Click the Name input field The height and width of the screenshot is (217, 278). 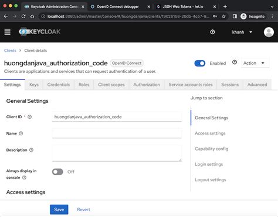117,133
